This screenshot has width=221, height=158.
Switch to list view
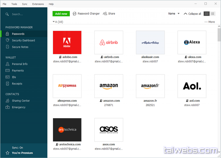point(213,14)
